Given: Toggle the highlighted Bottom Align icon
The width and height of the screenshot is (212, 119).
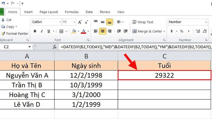Looking at the screenshot, I should [x=110, y=22].
